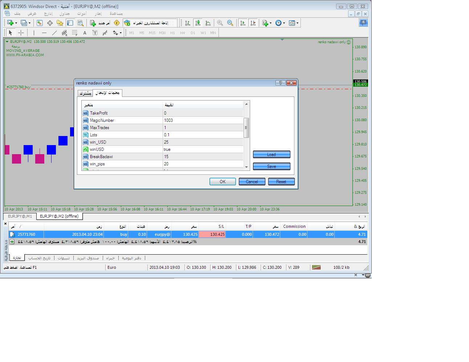The image size is (469, 362).
Task: Open the عرض menu
Action: (32, 14)
